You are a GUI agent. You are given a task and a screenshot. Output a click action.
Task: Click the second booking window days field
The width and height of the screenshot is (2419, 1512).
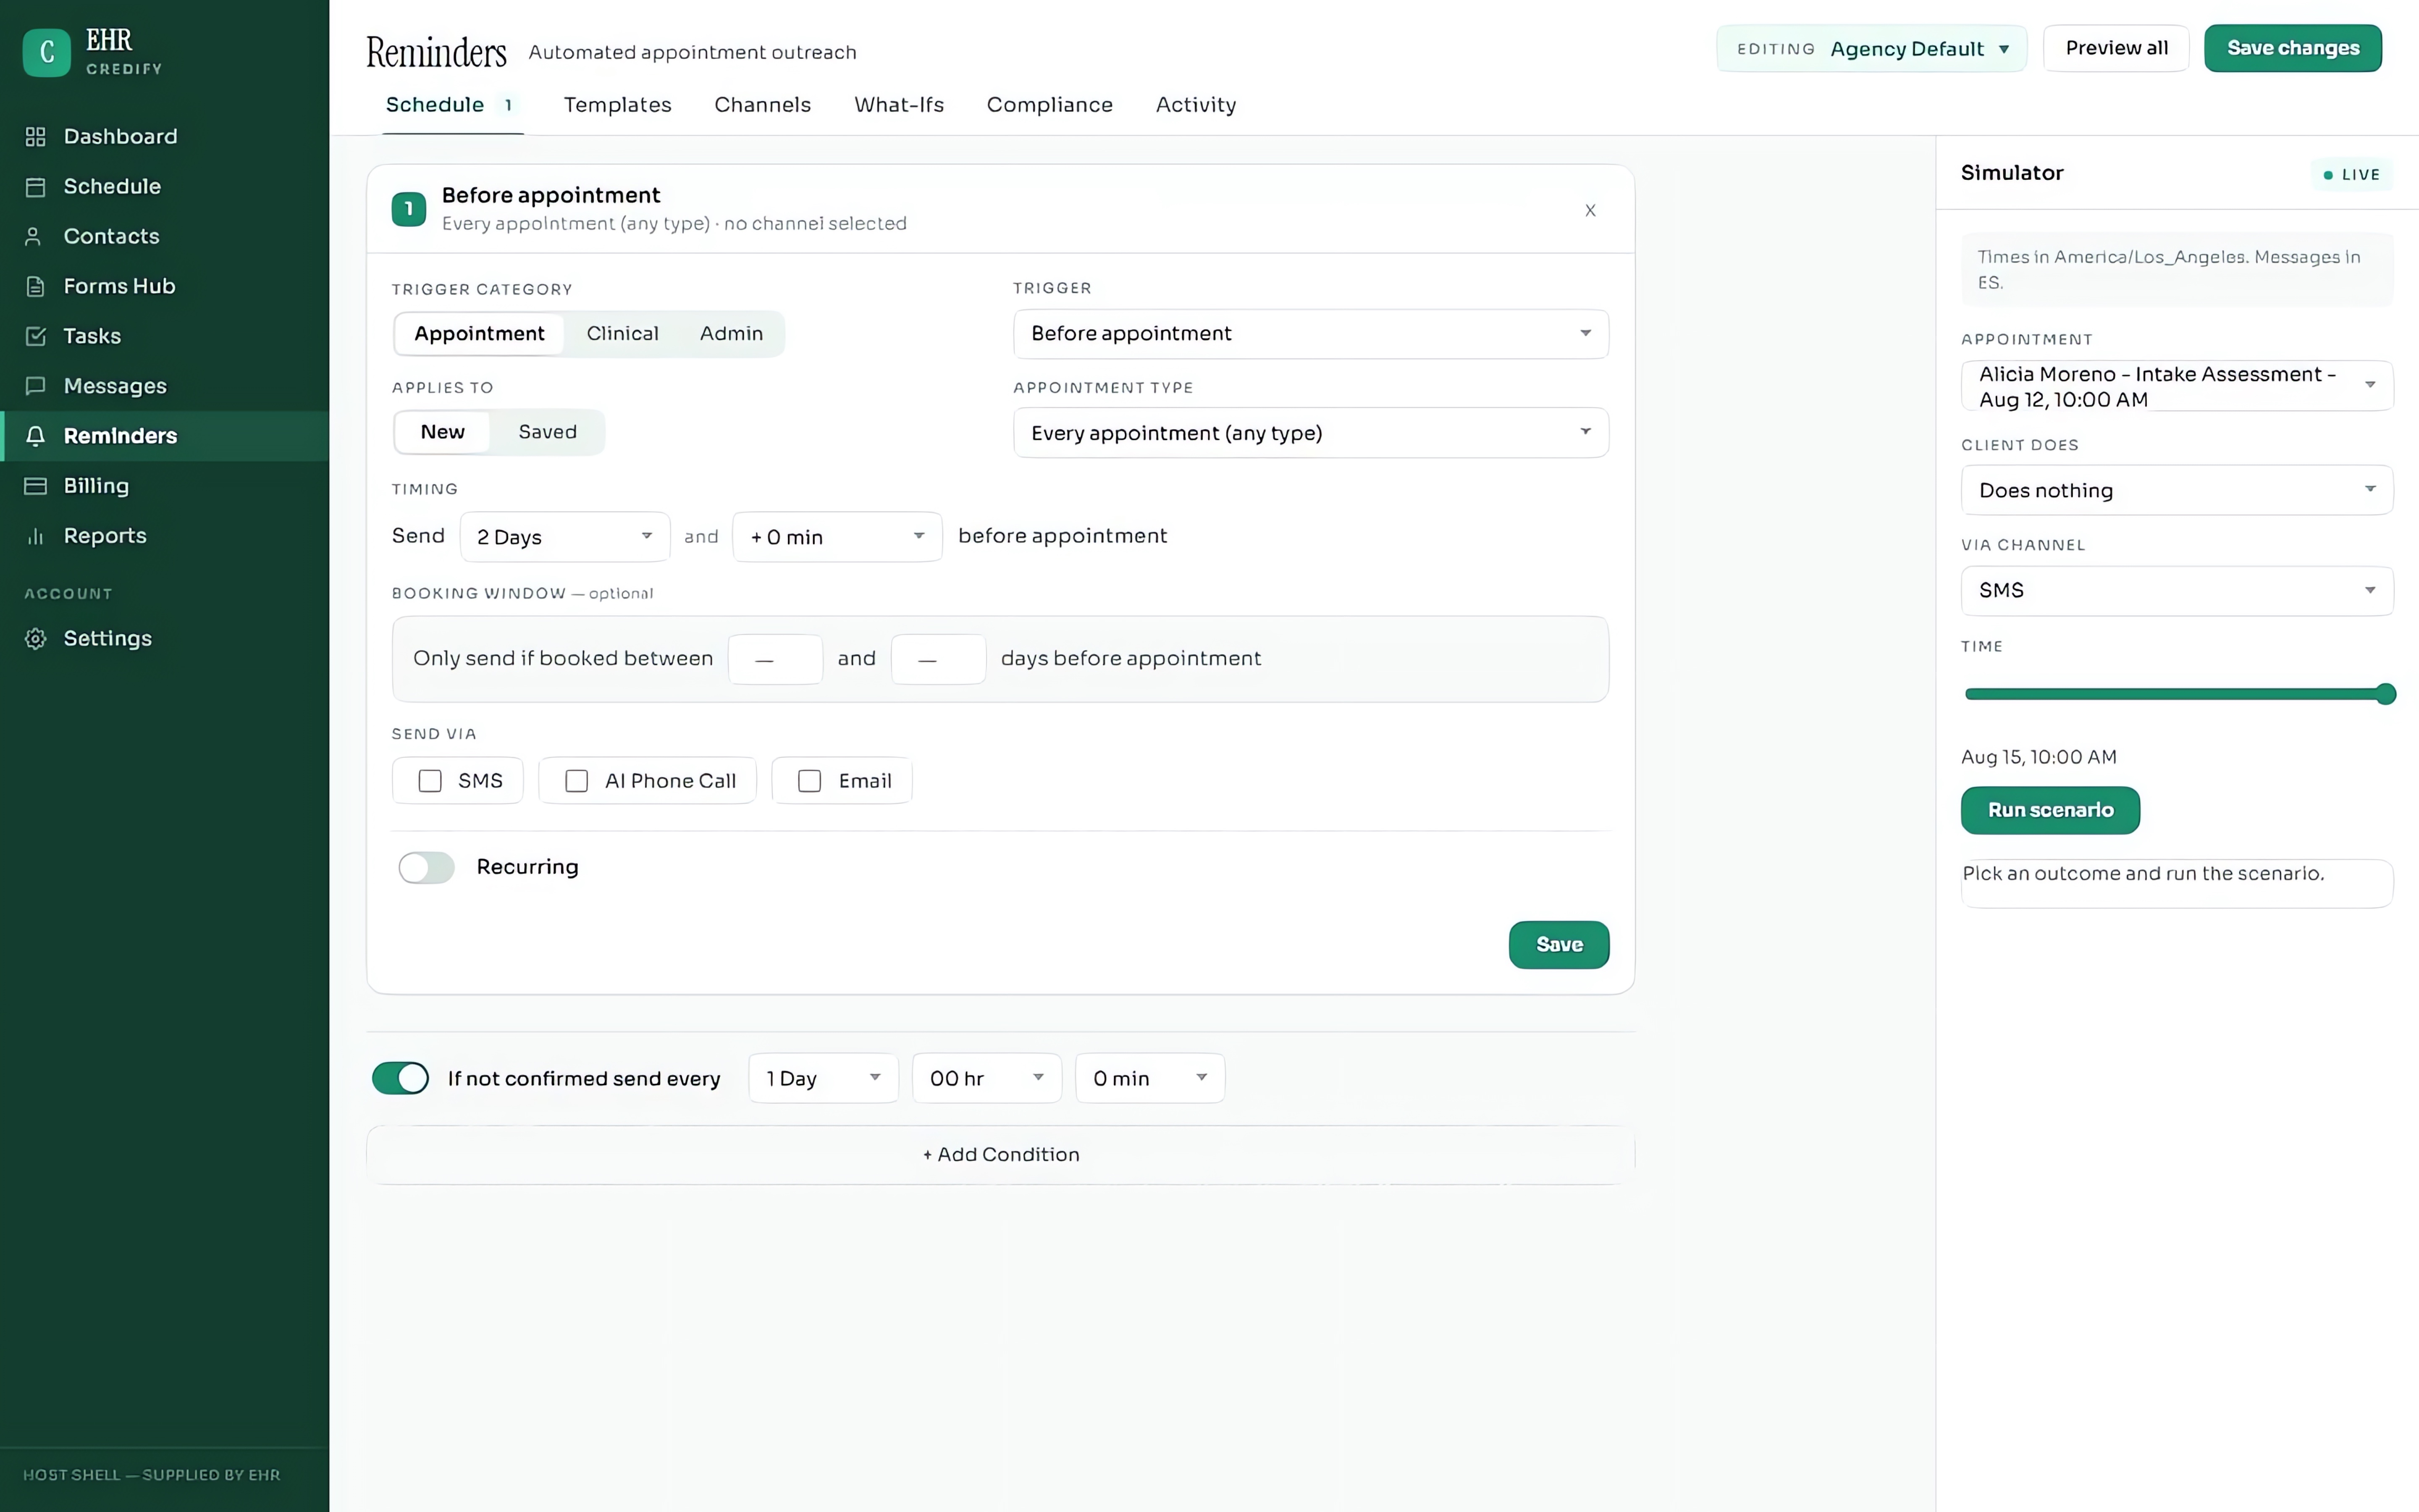coord(939,659)
